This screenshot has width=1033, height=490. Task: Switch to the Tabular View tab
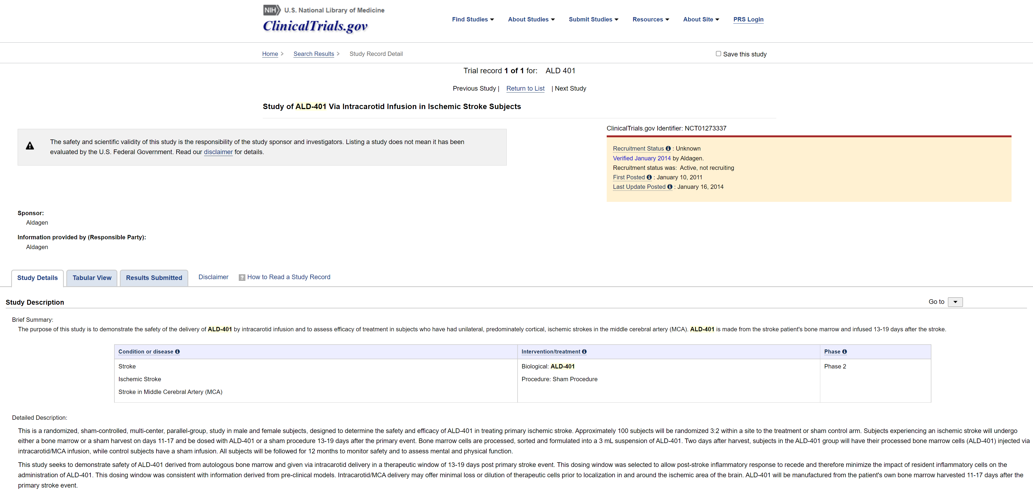click(92, 278)
